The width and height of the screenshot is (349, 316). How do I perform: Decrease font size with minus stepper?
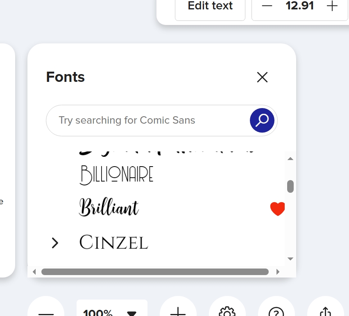[267, 6]
